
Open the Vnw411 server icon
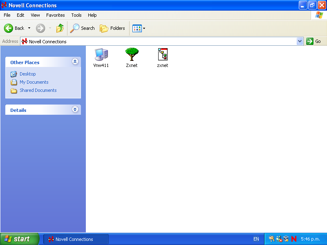101,54
